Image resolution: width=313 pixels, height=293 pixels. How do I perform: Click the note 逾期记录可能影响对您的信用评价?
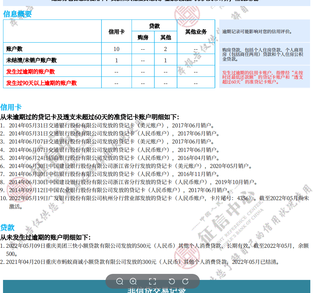point(257,32)
